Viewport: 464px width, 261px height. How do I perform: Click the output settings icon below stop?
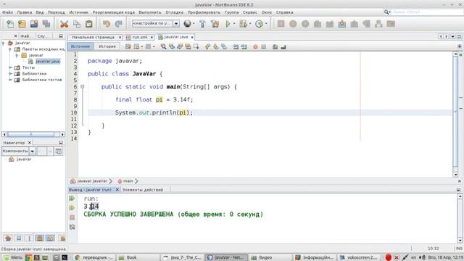click(x=72, y=227)
